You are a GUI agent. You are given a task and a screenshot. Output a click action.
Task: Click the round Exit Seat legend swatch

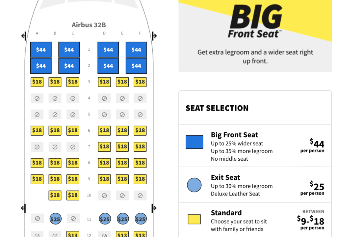pos(194,185)
